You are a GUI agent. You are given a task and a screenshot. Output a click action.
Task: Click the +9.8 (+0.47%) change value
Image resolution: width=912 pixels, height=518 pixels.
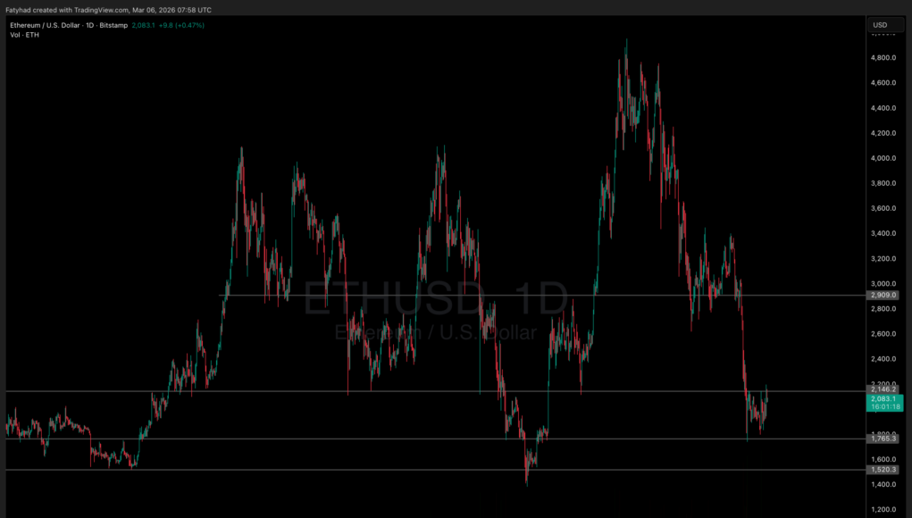[184, 25]
